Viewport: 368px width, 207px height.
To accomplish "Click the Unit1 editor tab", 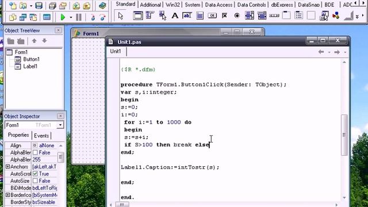I will [x=116, y=51].
